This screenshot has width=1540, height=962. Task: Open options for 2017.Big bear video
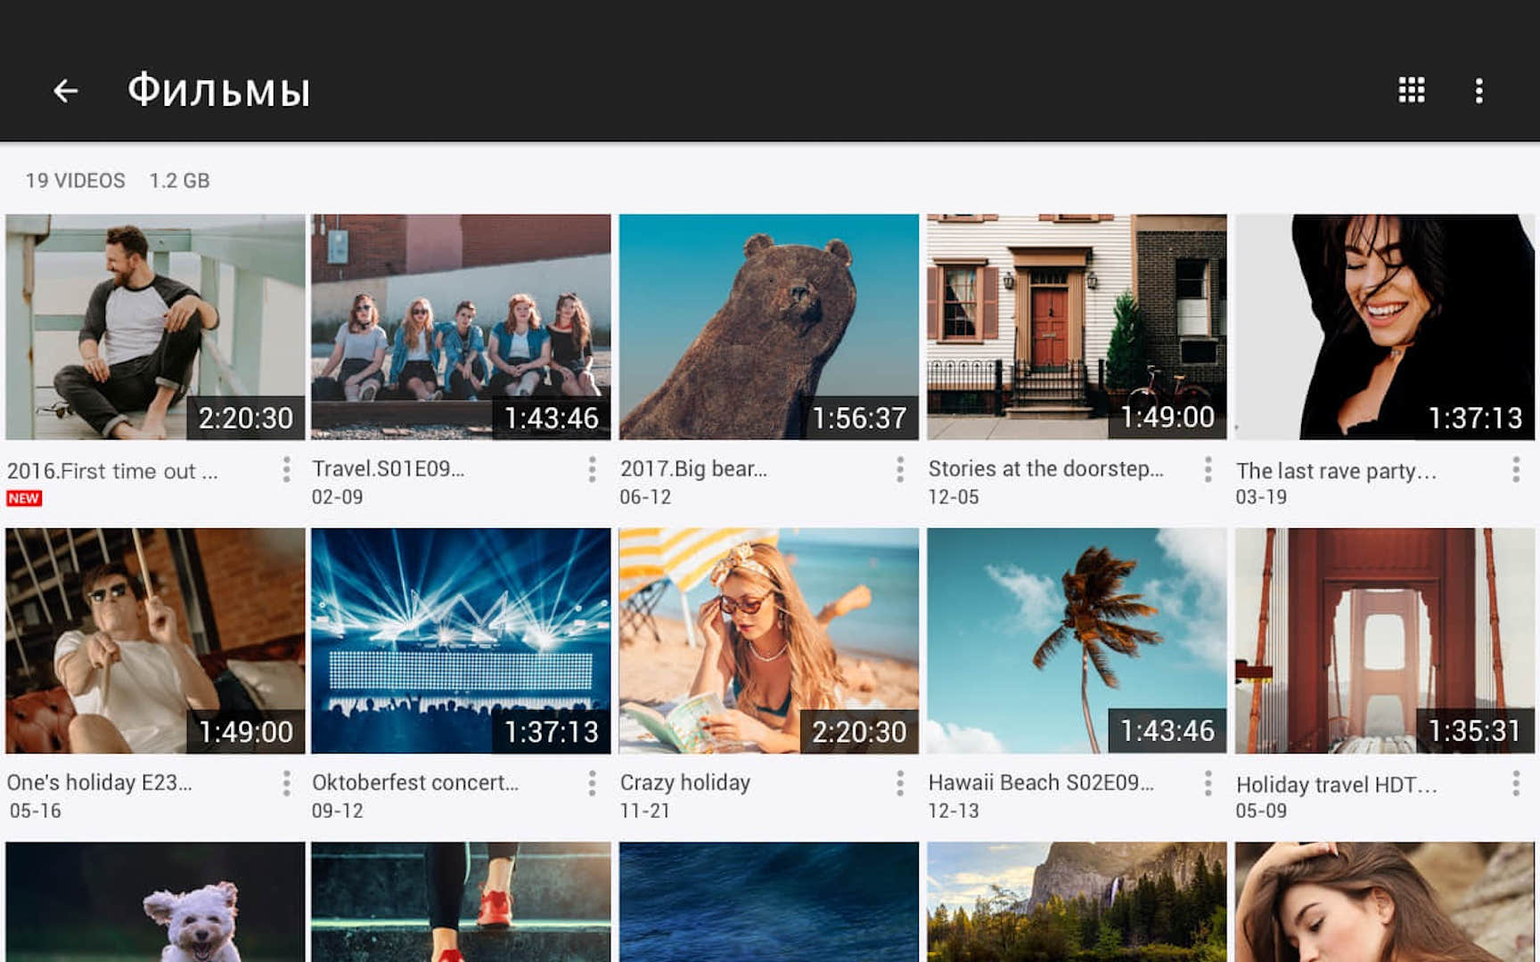900,469
